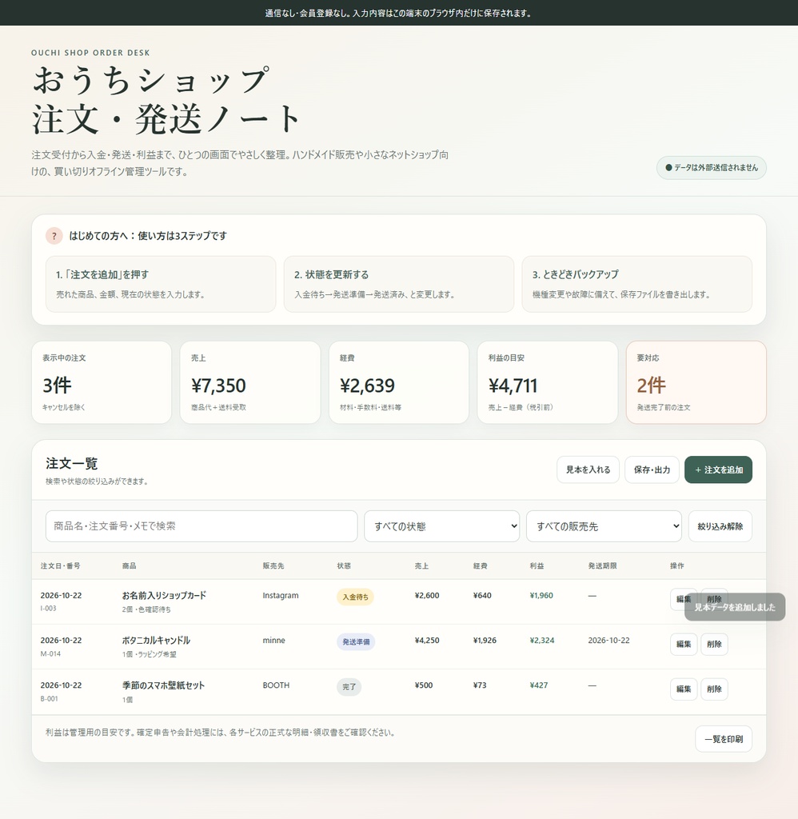This screenshot has height=819, width=798.
Task: Click order number B-001
Action: coord(49,698)
